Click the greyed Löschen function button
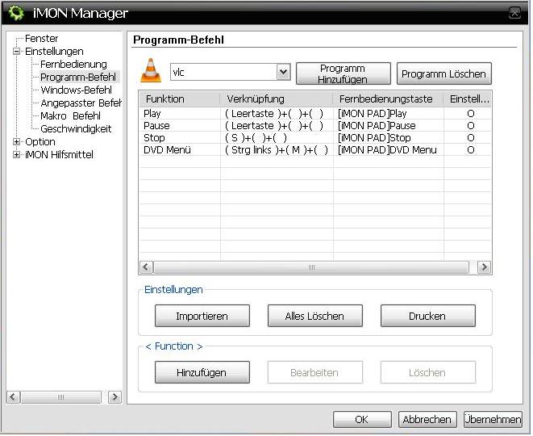This screenshot has height=436, width=533. click(x=427, y=372)
